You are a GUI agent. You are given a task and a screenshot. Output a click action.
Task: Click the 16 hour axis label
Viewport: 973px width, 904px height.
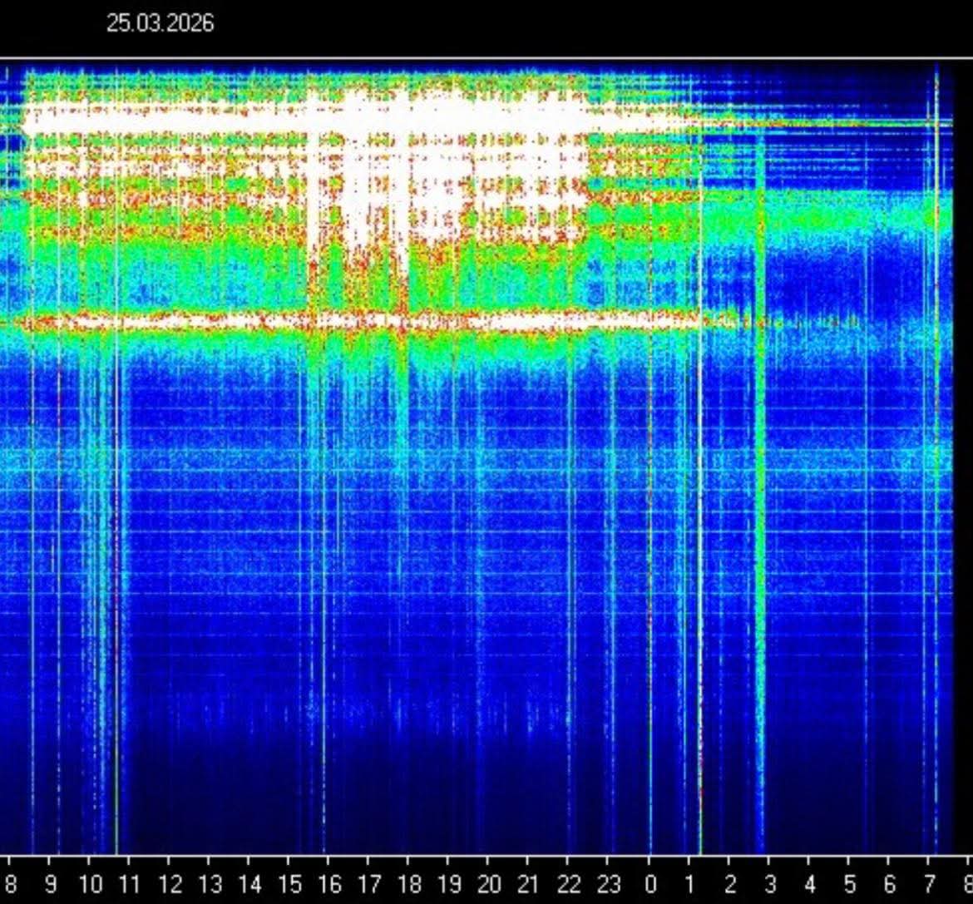click(329, 883)
